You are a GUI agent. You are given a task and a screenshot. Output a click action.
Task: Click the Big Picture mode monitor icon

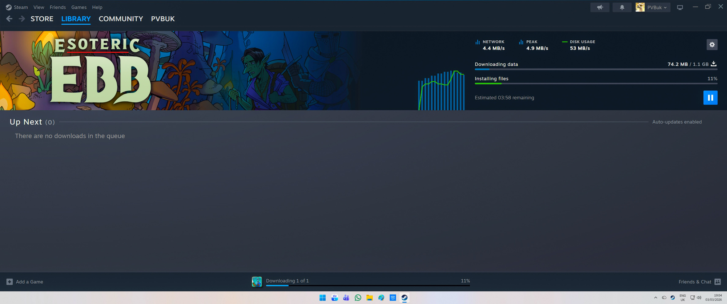click(680, 7)
